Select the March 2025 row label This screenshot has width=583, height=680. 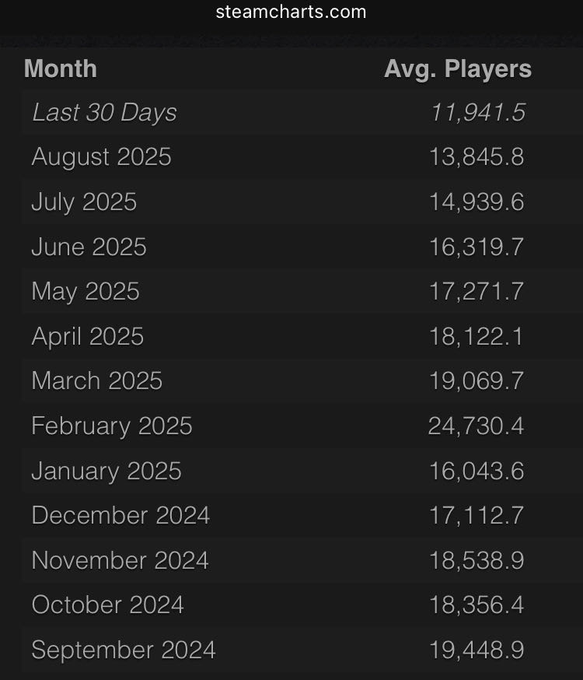pyautogui.click(x=97, y=381)
